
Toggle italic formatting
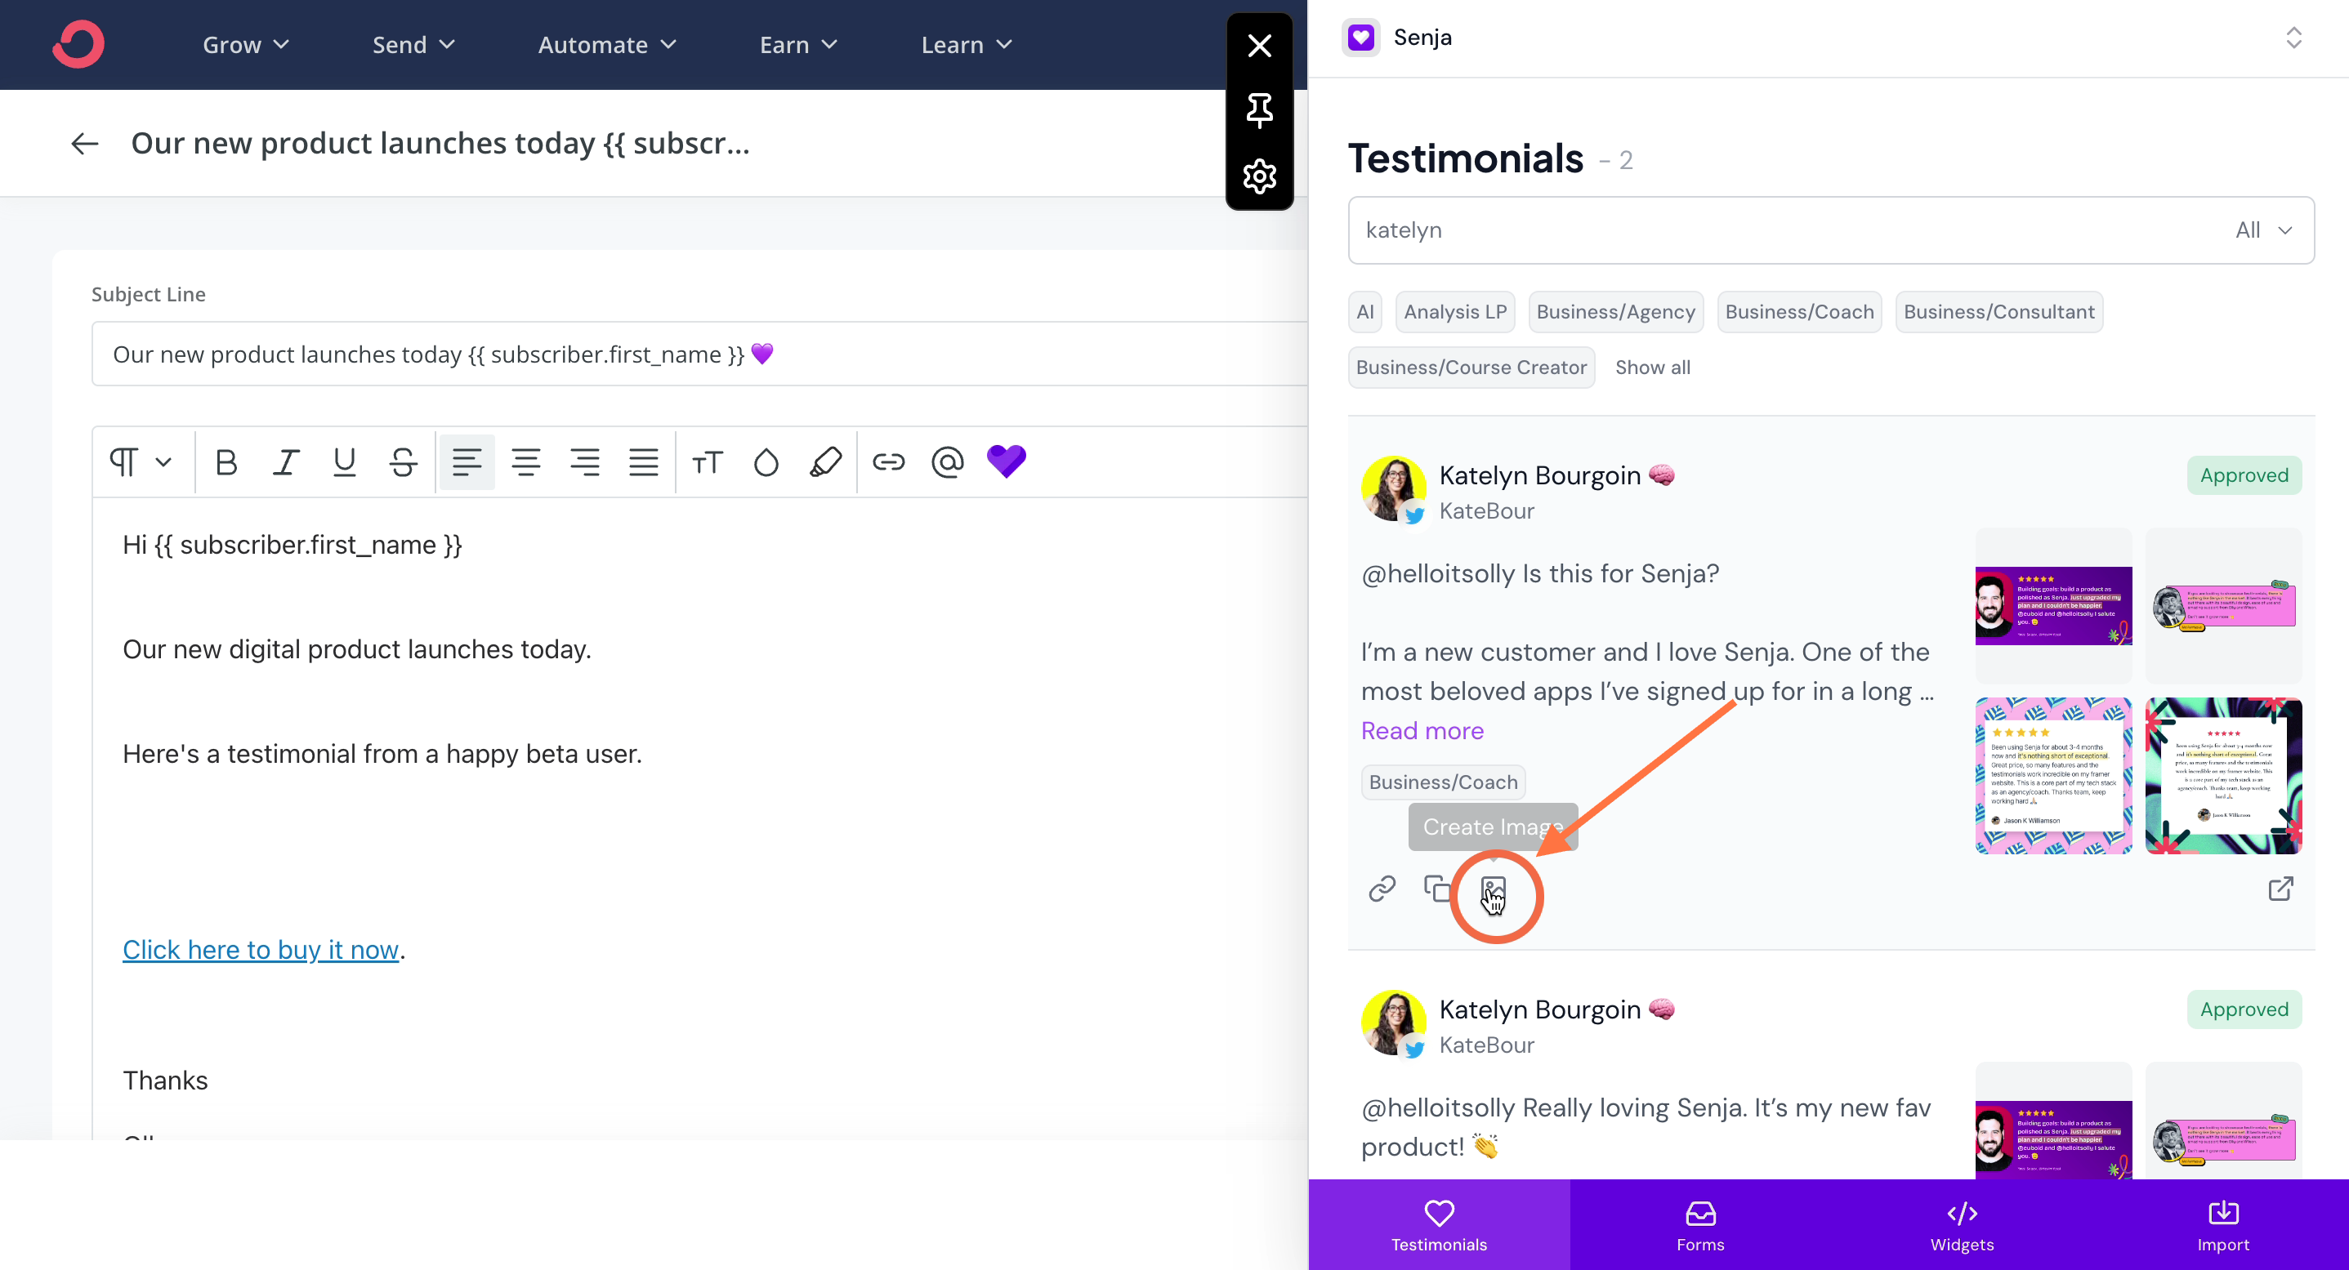click(286, 462)
